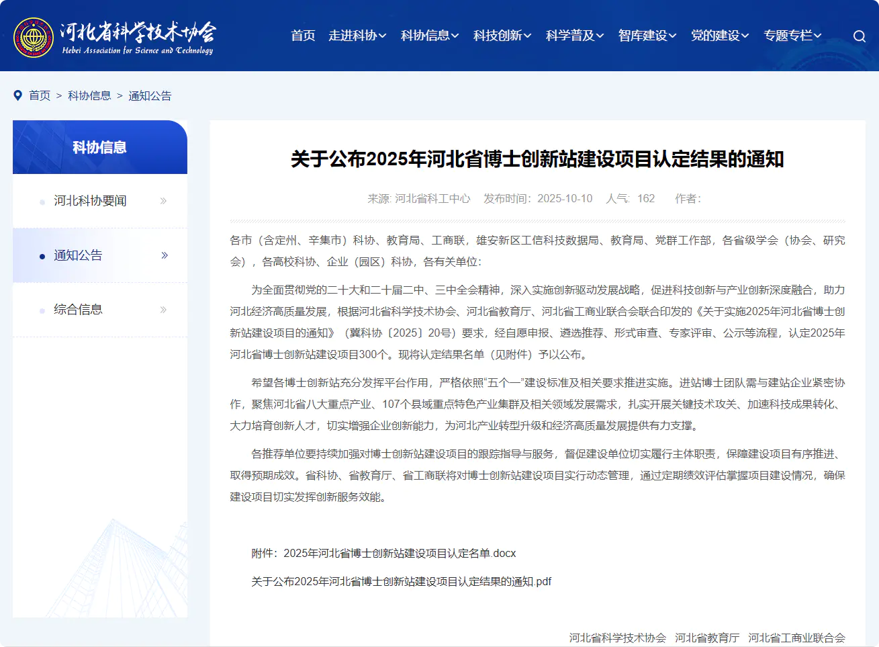This screenshot has width=879, height=647.
Task: Click double-arrow icon beside 通知公告 in sidebar
Action: [165, 255]
